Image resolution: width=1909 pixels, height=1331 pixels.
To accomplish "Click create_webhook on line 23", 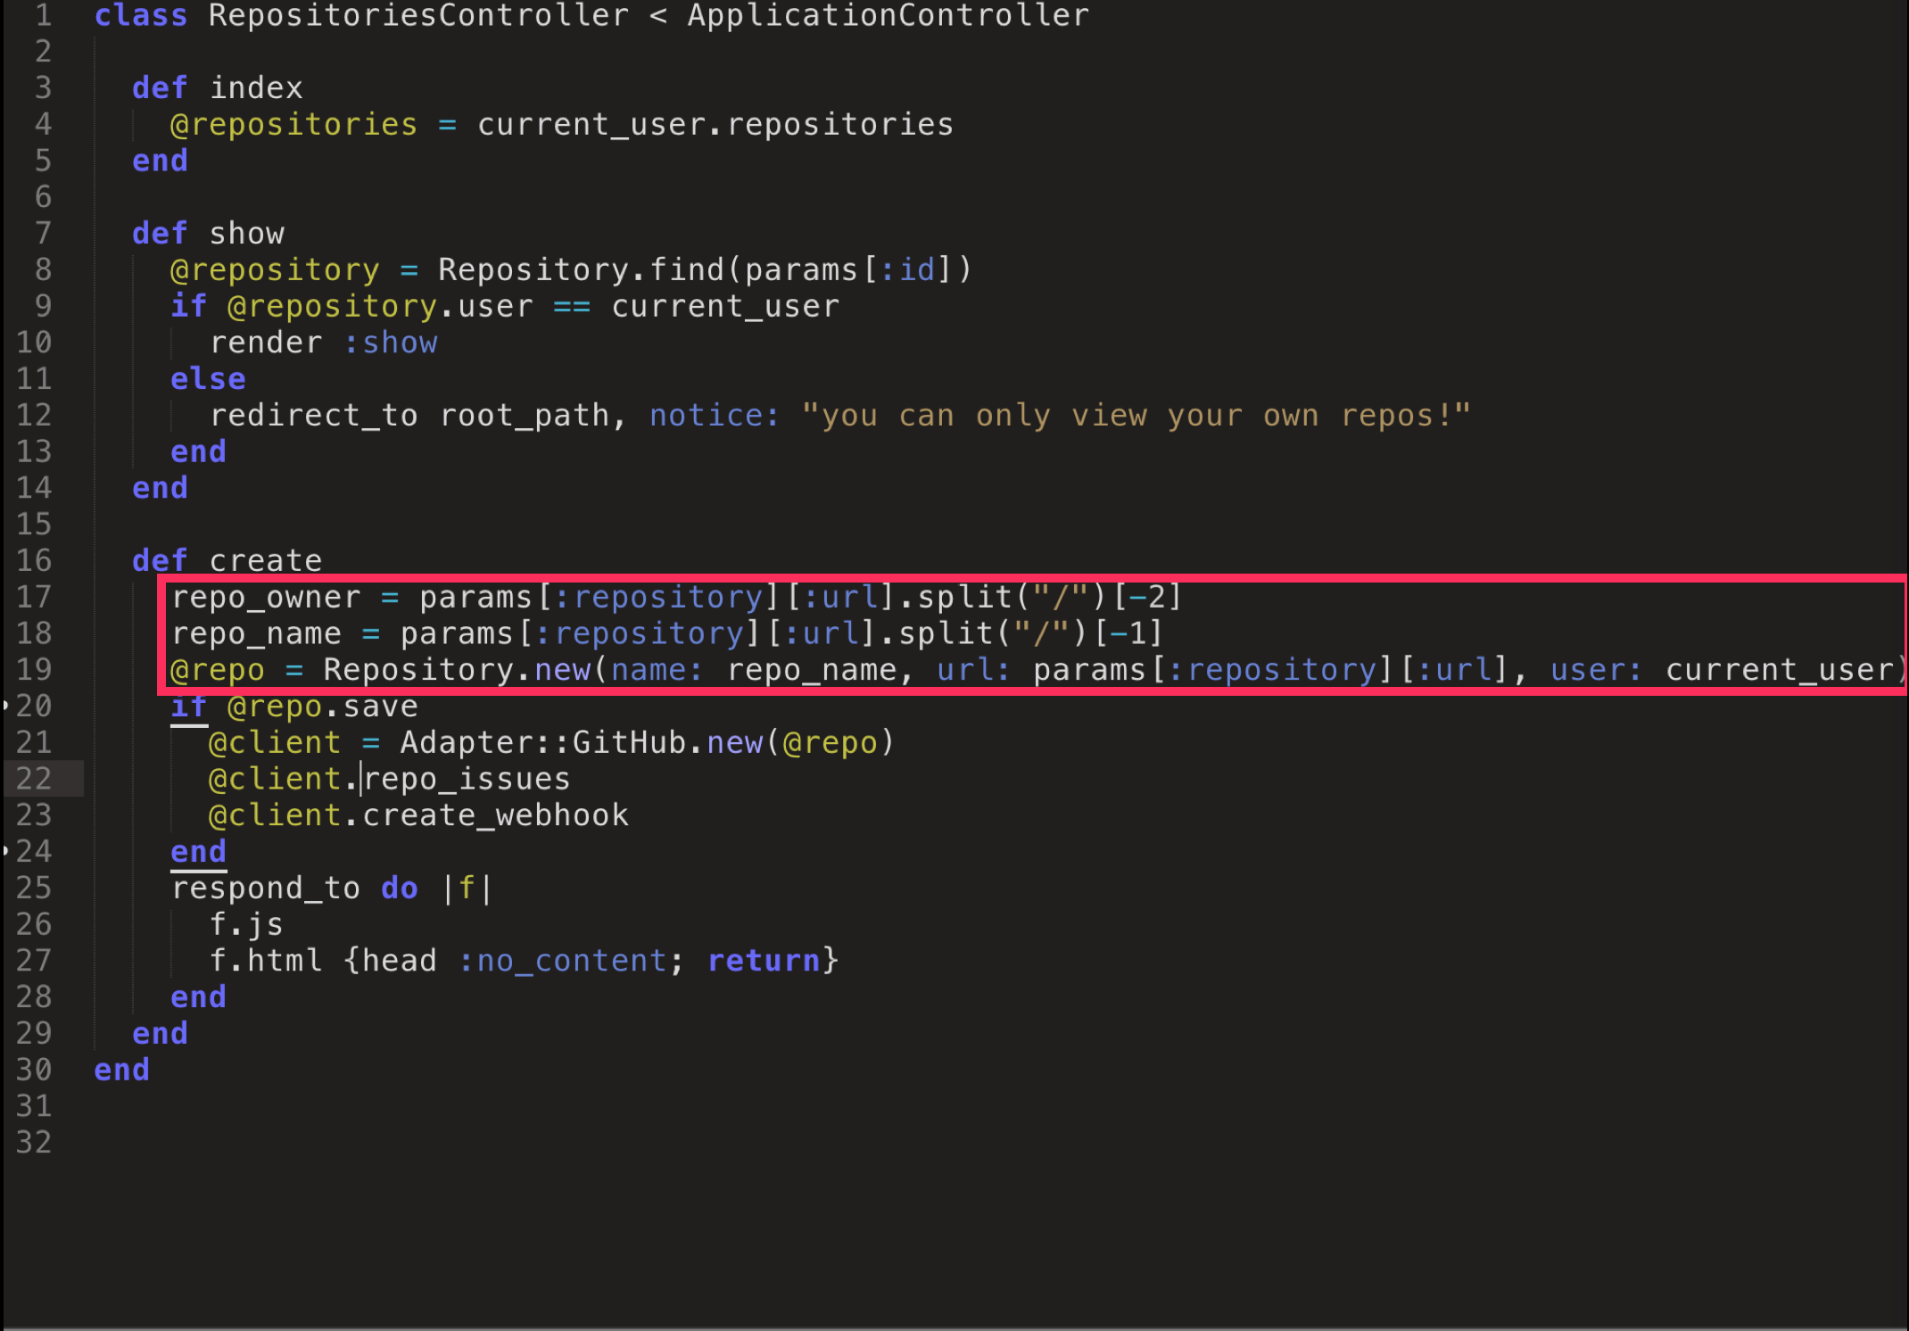I will tap(495, 815).
